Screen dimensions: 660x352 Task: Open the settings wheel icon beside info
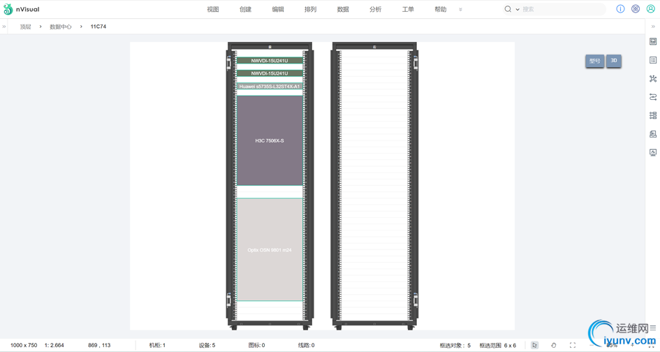click(x=636, y=9)
